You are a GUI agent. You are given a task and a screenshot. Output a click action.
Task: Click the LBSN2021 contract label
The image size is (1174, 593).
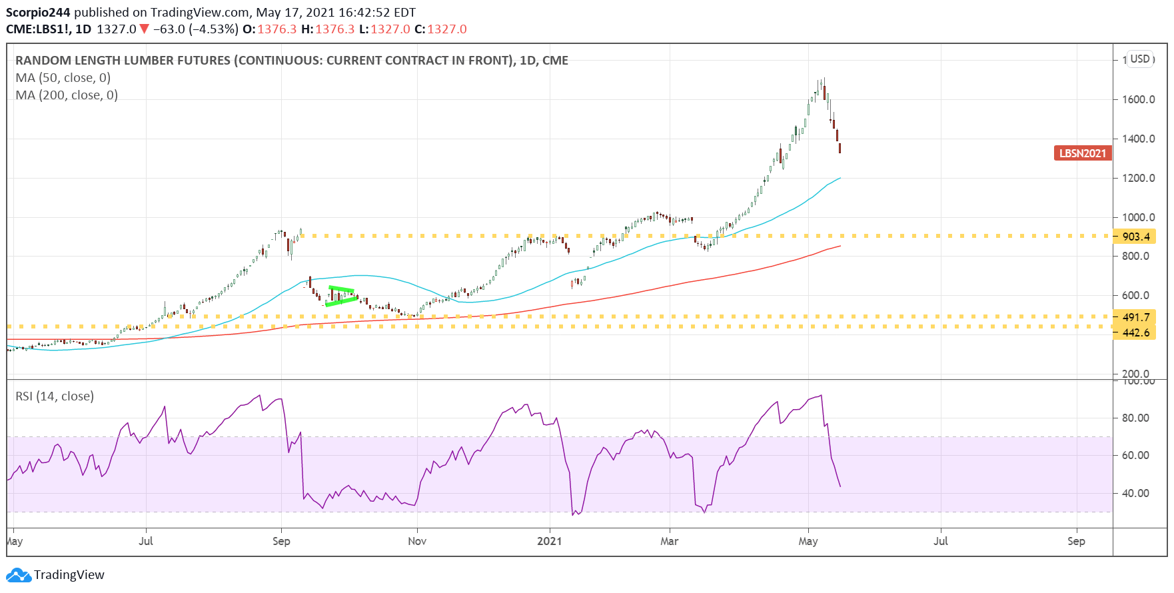pyautogui.click(x=1083, y=153)
